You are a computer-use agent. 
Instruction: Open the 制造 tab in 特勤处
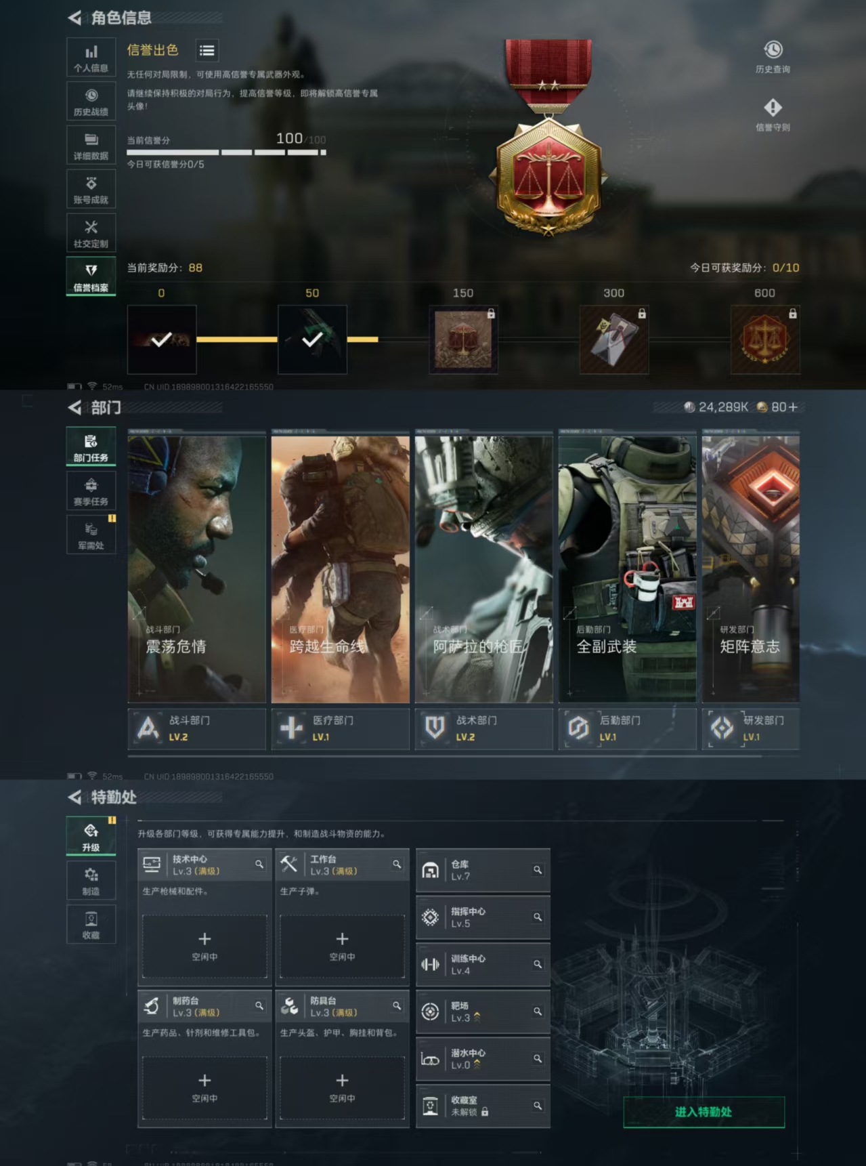point(91,881)
